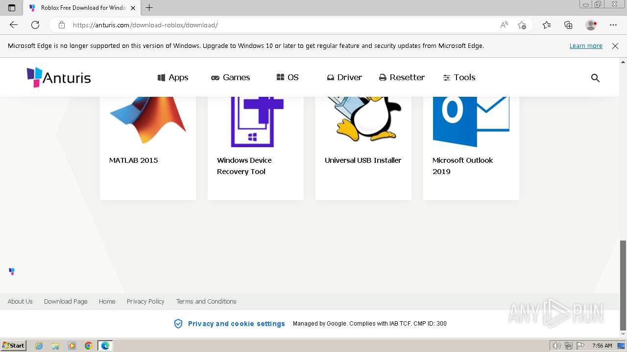Open the Apps menu
This screenshot has height=352, width=627.
click(173, 77)
